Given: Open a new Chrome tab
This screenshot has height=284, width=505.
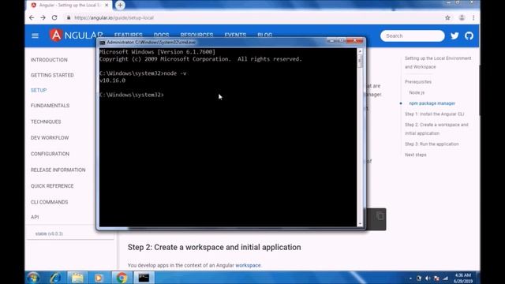Looking at the screenshot, I should pos(120,6).
